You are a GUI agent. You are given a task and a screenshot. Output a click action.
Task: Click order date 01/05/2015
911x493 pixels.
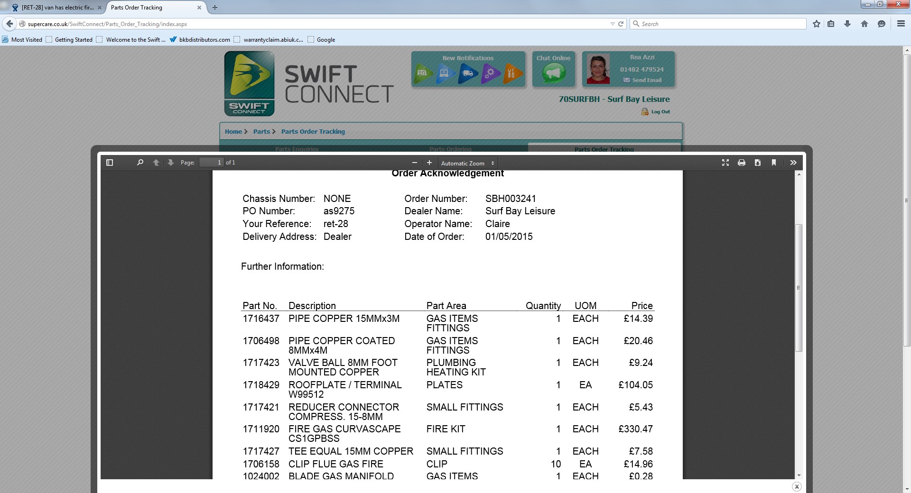click(x=509, y=237)
